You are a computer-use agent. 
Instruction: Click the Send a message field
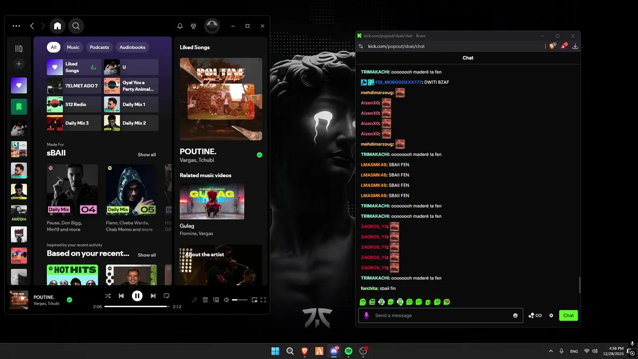[x=441, y=315]
